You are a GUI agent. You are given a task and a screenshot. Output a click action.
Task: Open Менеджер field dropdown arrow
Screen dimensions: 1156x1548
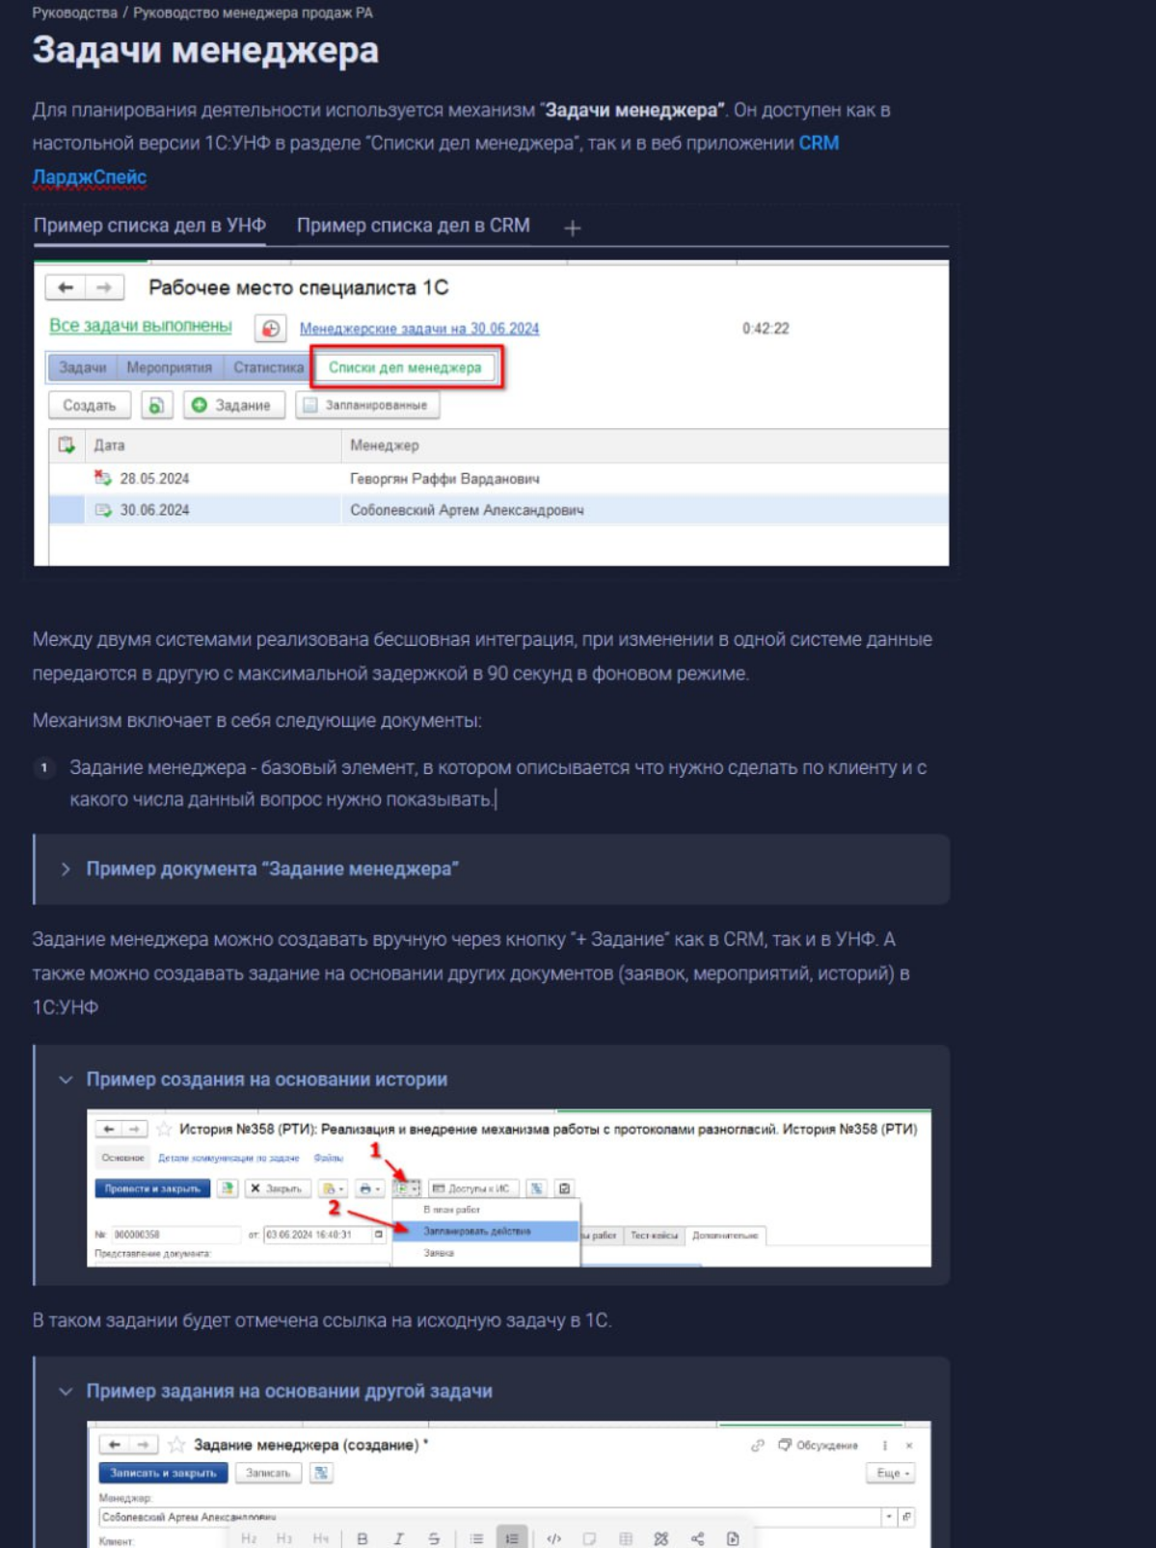888,1517
